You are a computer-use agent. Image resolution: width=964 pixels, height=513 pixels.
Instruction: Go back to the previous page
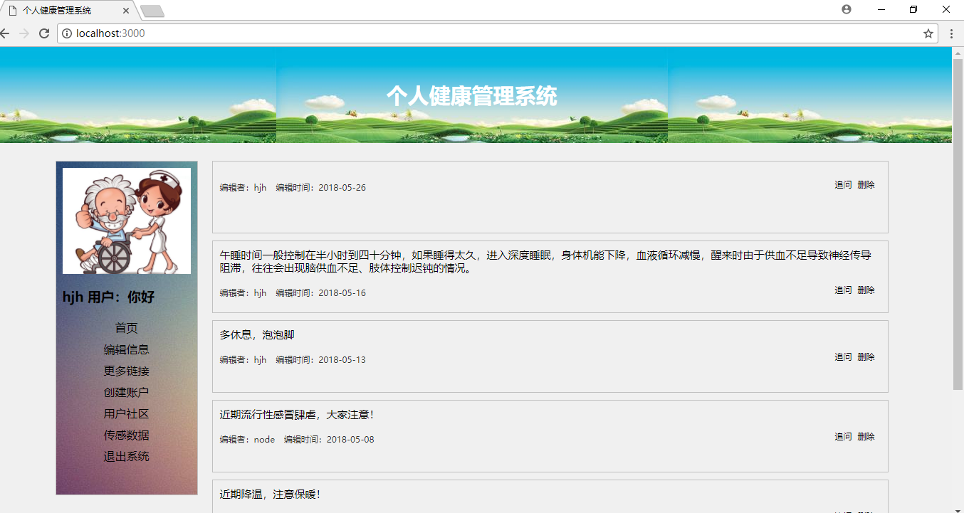[4, 33]
